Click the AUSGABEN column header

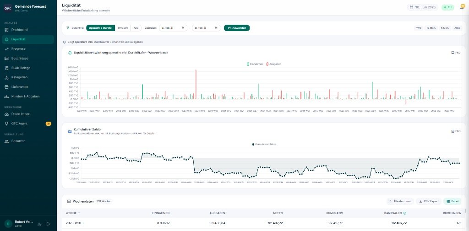[x=217, y=213]
